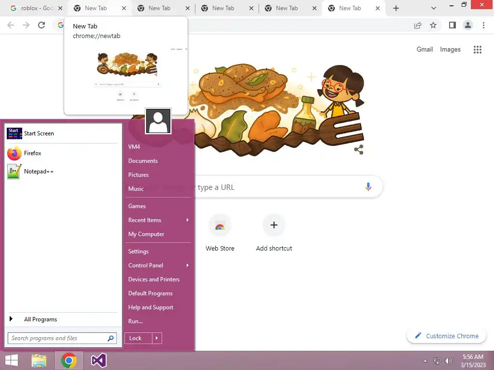Switch to the fourth New Tab tab
This screenshot has height=370, width=494.
coord(287,8)
